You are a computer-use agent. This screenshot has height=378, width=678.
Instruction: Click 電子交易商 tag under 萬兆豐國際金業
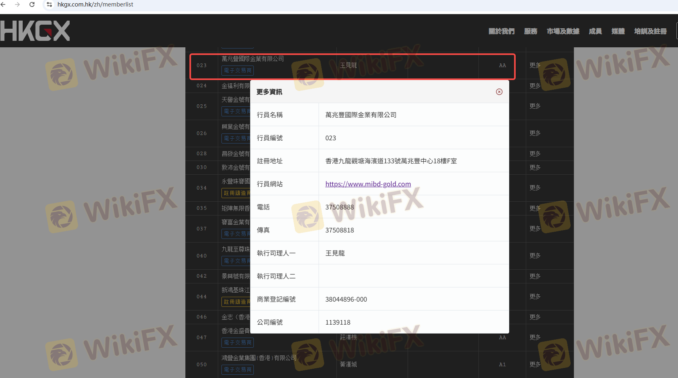(x=238, y=70)
